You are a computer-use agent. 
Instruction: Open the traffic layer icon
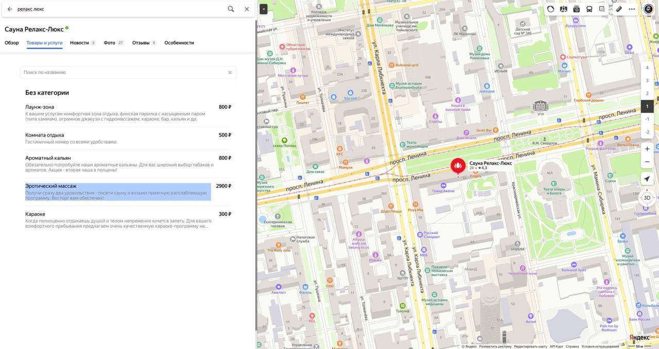pos(551,9)
